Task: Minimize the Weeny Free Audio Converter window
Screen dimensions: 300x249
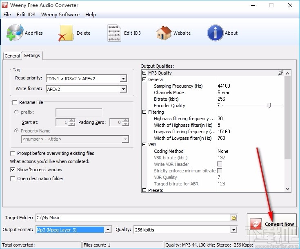Action: click(253, 5)
